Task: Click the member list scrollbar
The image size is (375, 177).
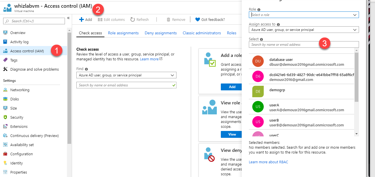Action: 356,77
